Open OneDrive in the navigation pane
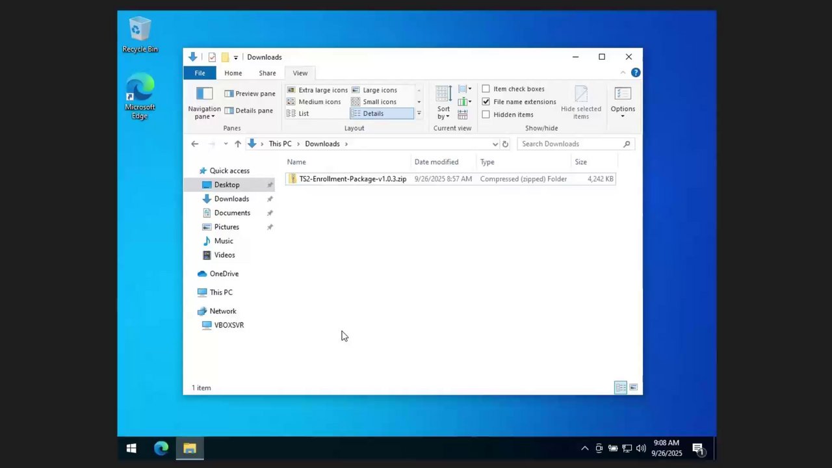 tap(224, 274)
